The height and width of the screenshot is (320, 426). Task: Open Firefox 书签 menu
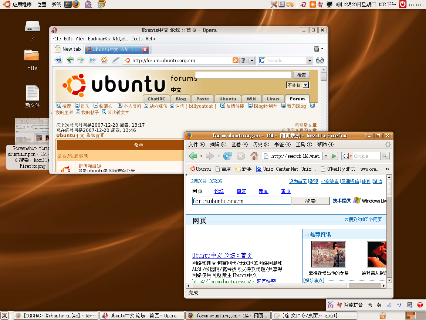282,144
